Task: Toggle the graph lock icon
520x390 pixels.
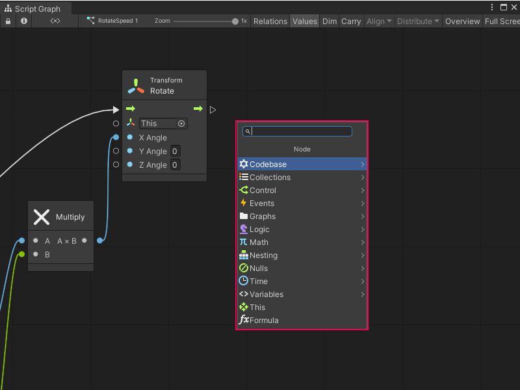Action: click(7, 21)
